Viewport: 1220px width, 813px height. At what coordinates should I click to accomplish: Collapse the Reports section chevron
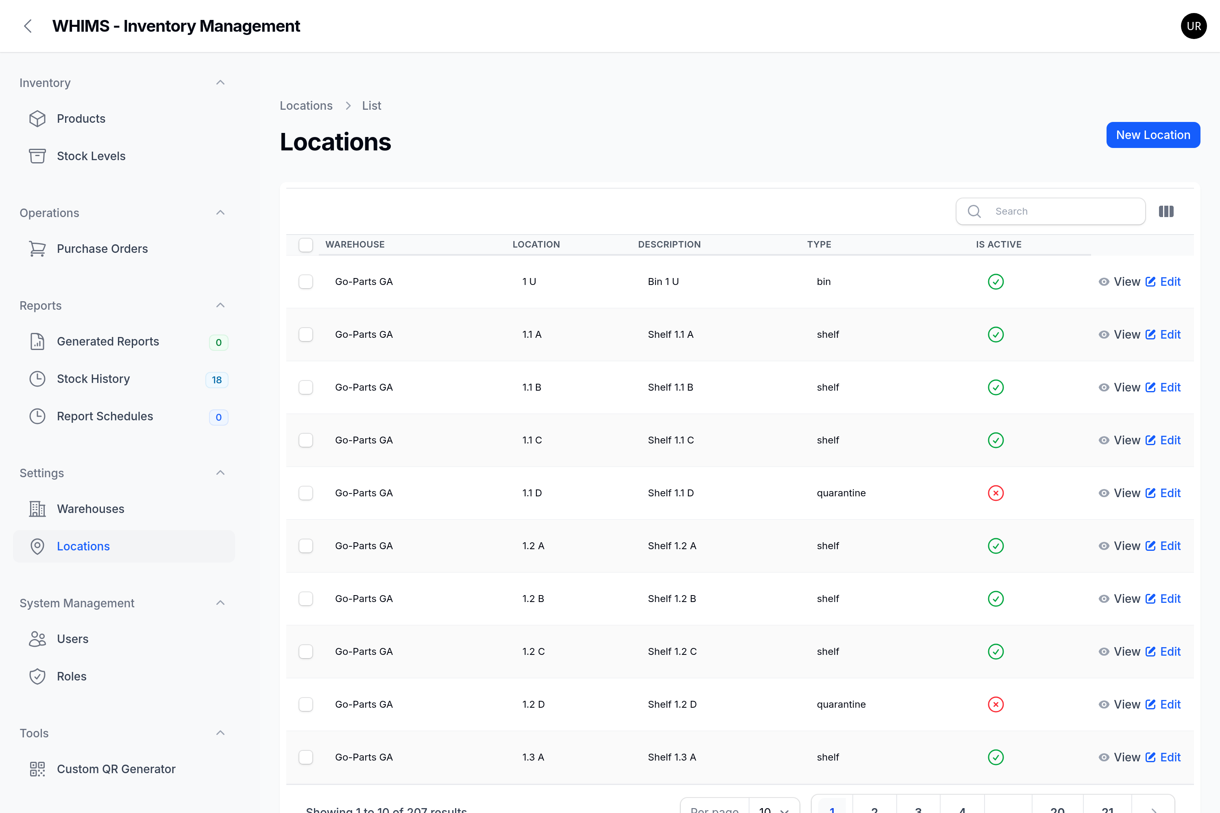coord(220,305)
